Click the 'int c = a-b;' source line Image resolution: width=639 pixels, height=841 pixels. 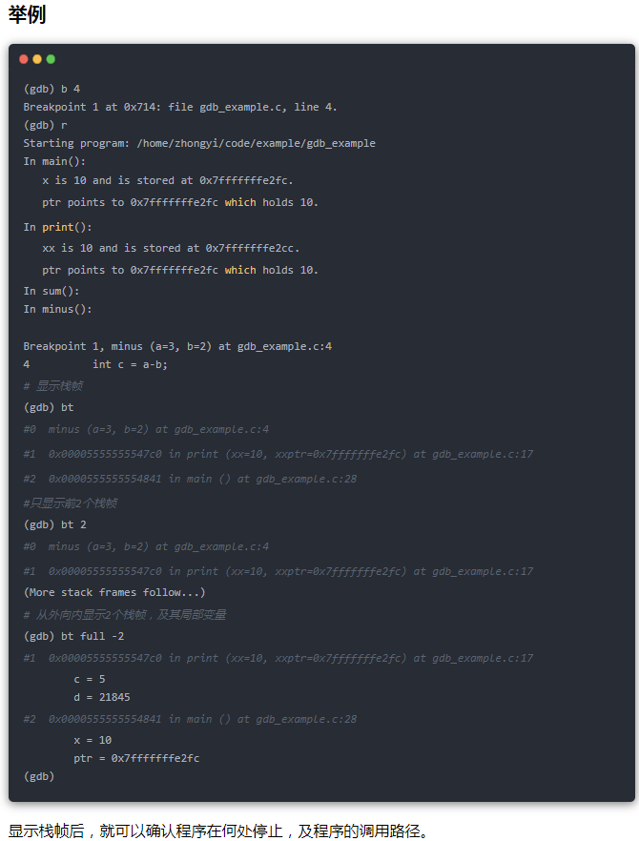(x=130, y=364)
